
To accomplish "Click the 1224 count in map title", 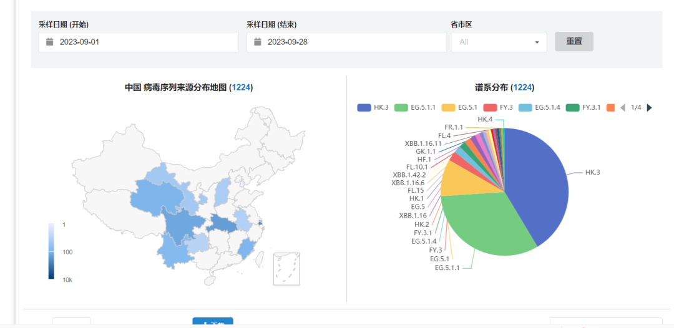I will [241, 87].
